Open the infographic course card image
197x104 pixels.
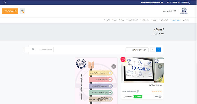tap(96, 81)
